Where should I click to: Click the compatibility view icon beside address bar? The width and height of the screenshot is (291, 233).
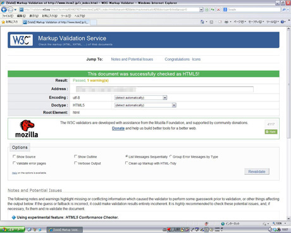207,9
